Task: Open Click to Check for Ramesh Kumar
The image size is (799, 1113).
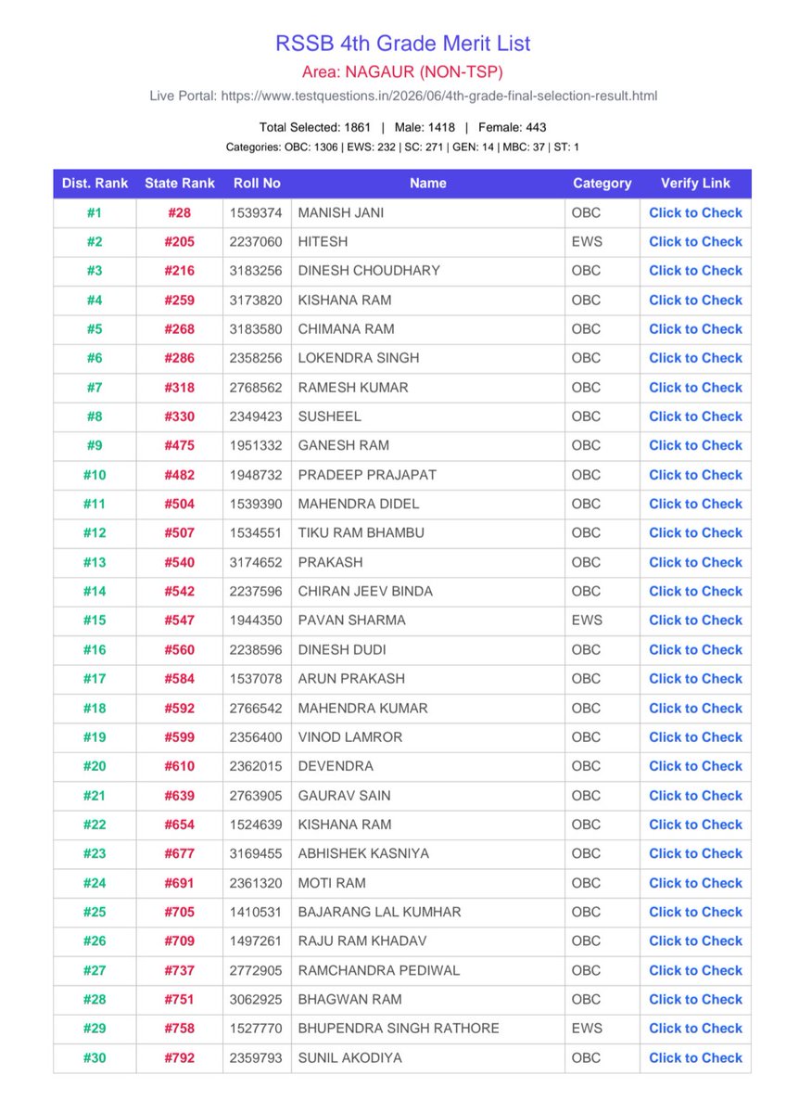Action: point(695,387)
